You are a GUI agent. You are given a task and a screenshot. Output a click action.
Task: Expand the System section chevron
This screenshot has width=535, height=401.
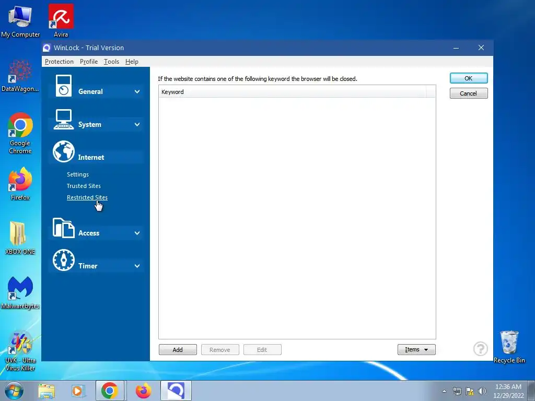pos(137,124)
